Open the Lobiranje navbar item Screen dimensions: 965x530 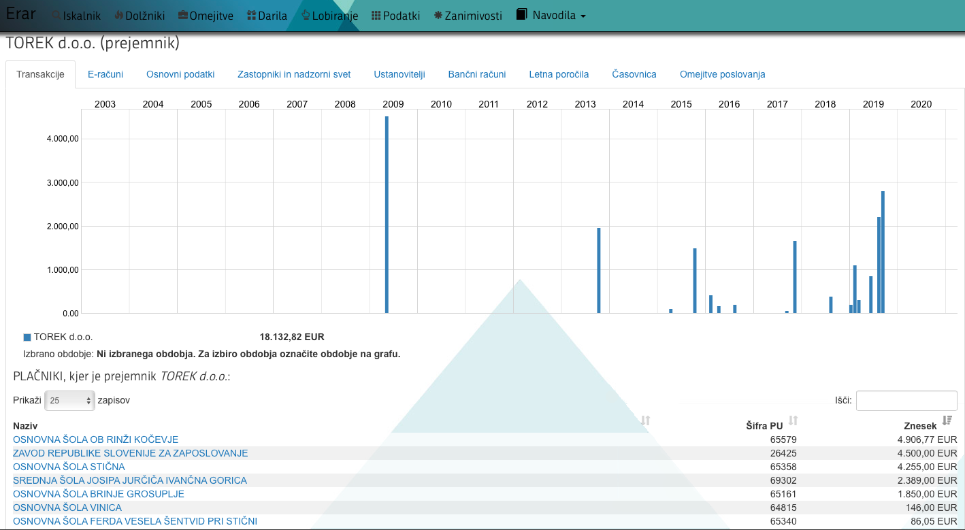click(x=329, y=16)
